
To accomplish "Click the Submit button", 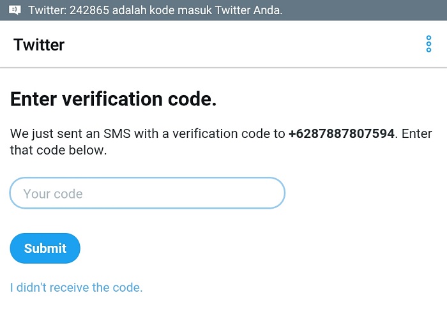I will 45,248.
